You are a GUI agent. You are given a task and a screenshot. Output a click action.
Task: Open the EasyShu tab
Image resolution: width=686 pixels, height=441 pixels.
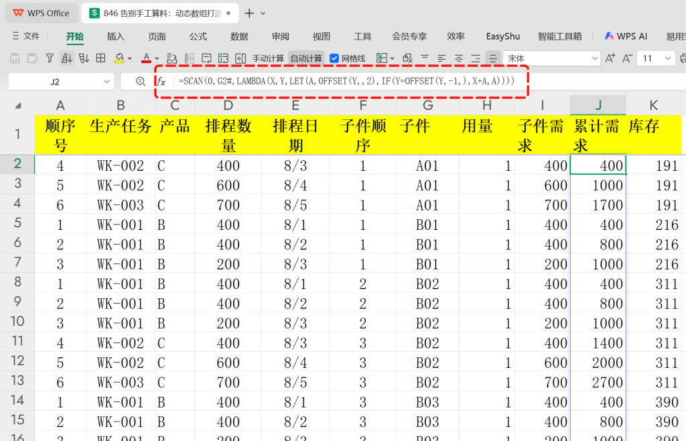pyautogui.click(x=502, y=36)
